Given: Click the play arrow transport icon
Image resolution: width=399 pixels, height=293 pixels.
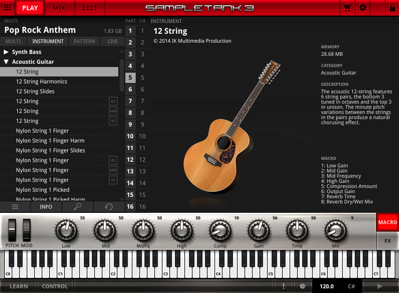Looking at the screenshot, I should coord(380,286).
